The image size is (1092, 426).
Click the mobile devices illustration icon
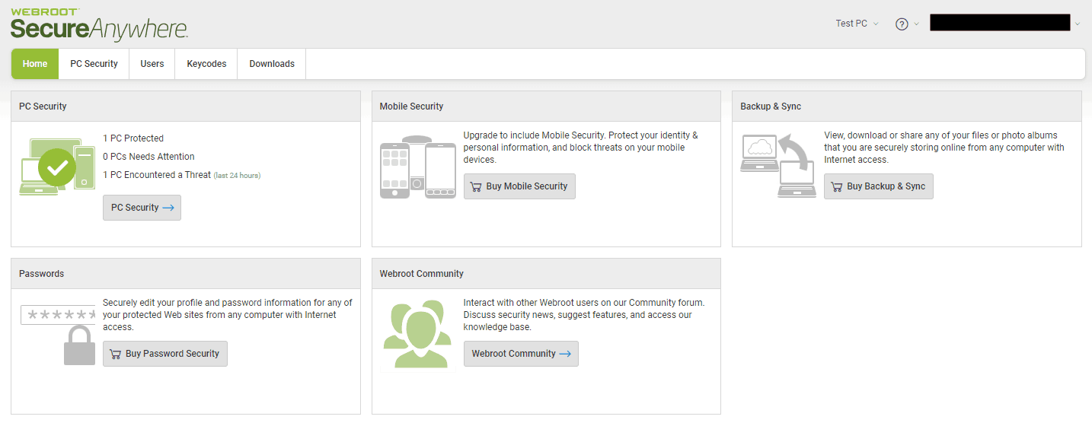[x=417, y=167]
